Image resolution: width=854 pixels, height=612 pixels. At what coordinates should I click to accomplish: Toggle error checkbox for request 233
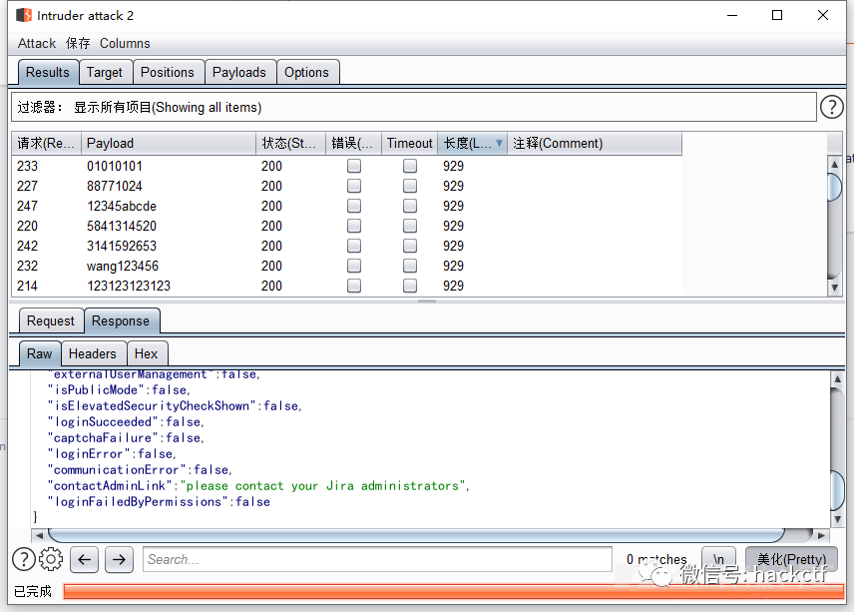pyautogui.click(x=354, y=166)
